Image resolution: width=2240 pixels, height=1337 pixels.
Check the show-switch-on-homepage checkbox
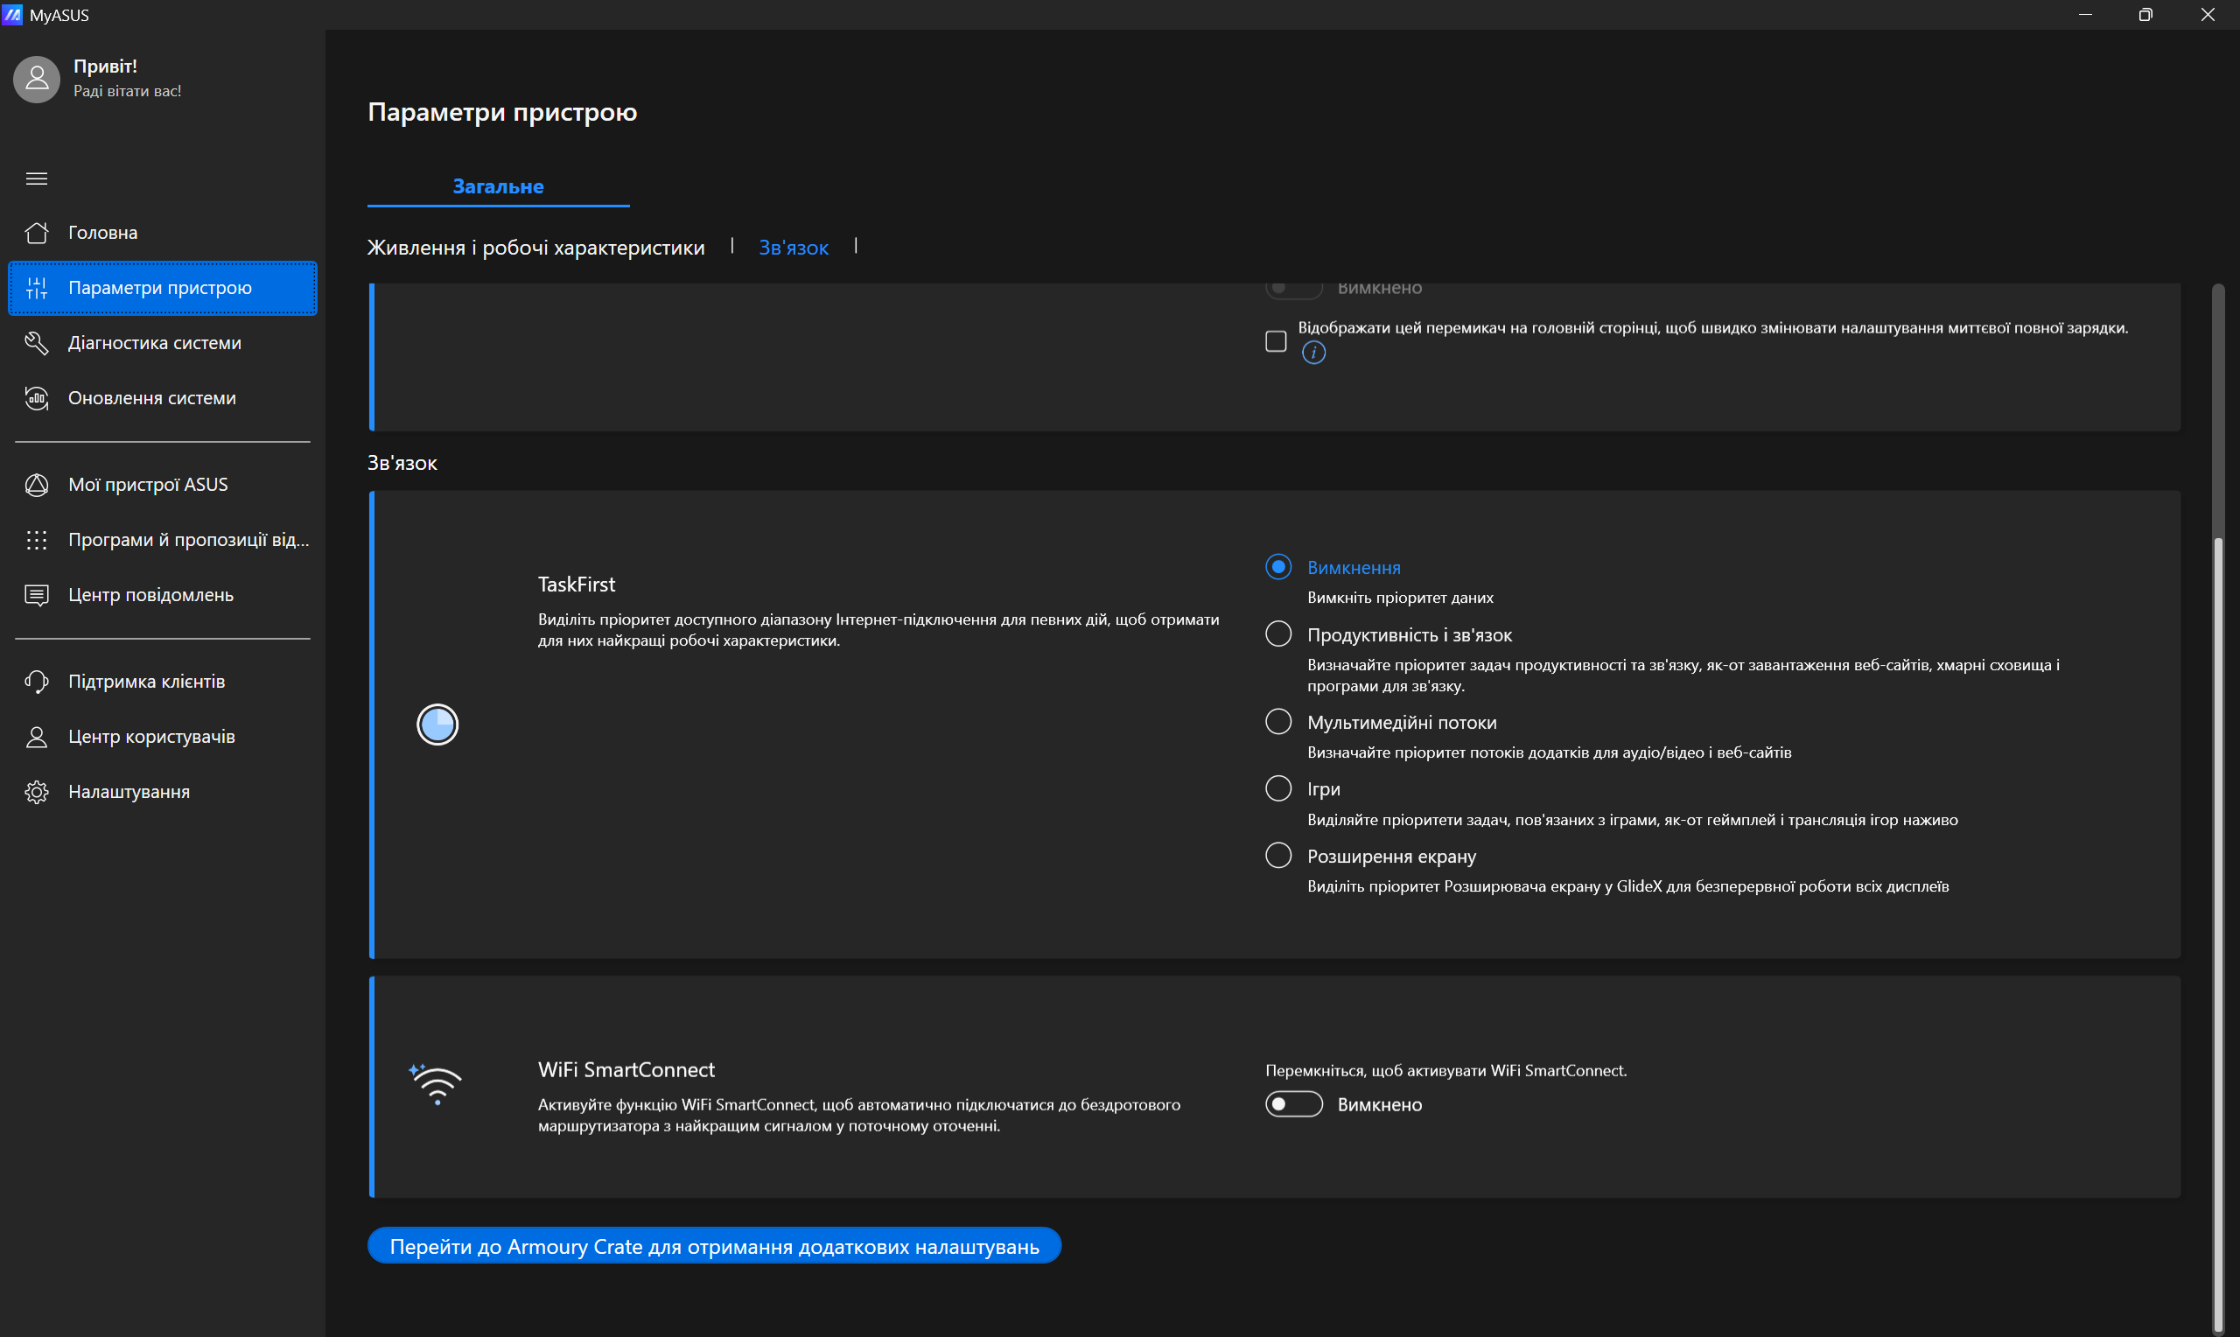click(x=1276, y=341)
